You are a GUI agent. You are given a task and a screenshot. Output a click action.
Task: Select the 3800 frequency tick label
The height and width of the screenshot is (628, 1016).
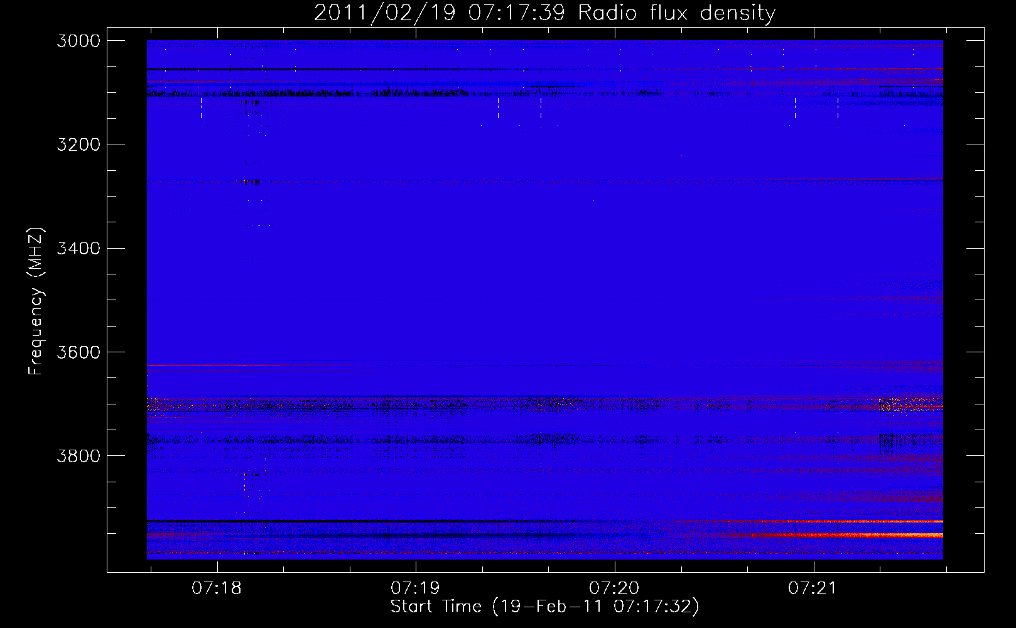[78, 456]
